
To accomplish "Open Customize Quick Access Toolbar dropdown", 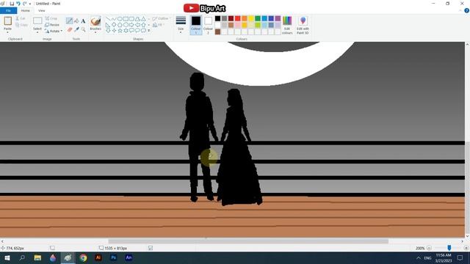I will pos(30,4).
